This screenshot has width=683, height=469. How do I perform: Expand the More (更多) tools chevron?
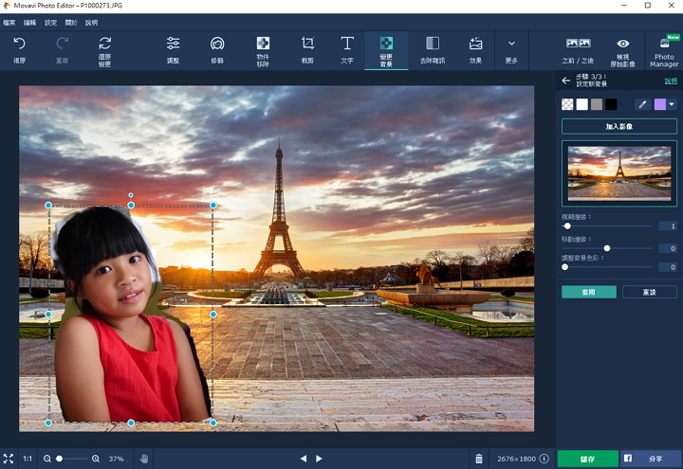click(511, 44)
